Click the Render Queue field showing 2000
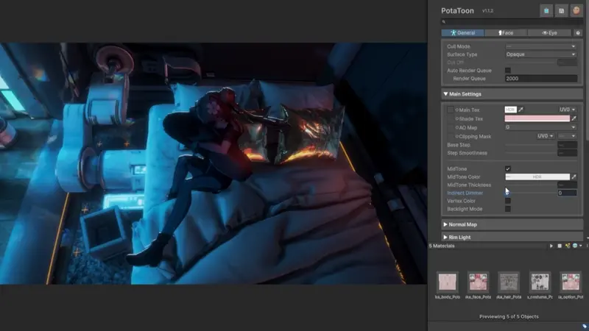The height and width of the screenshot is (331, 589). click(541, 79)
